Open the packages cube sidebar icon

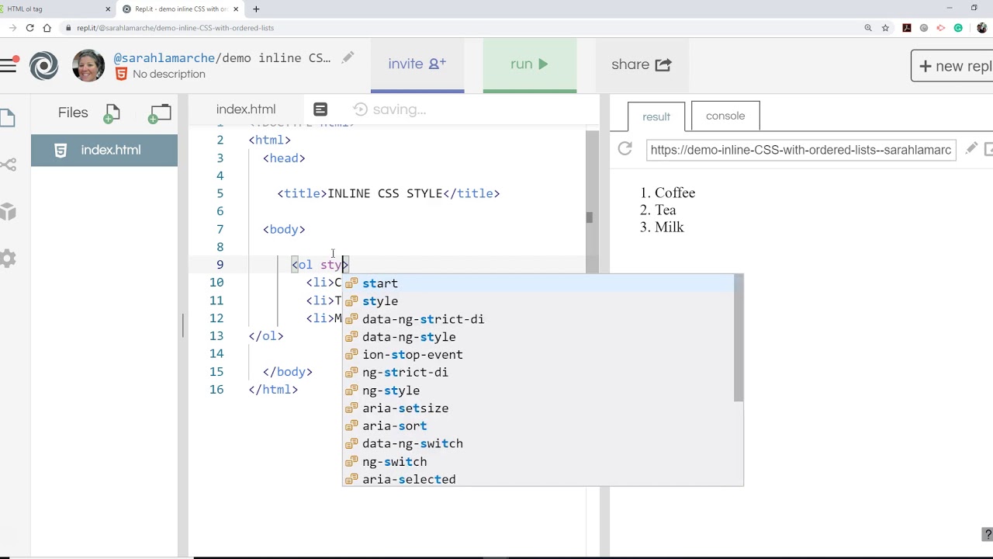8,211
